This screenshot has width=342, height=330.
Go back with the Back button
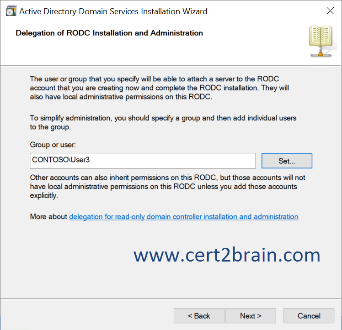[199, 316]
